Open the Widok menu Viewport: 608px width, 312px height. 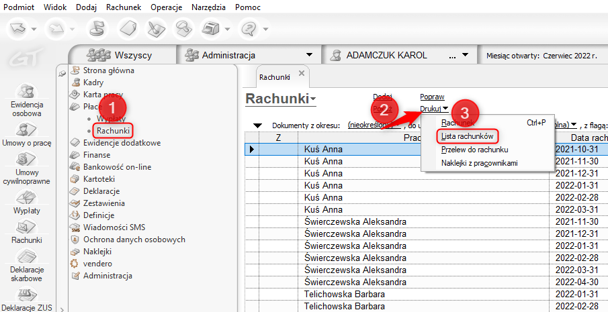point(54,7)
